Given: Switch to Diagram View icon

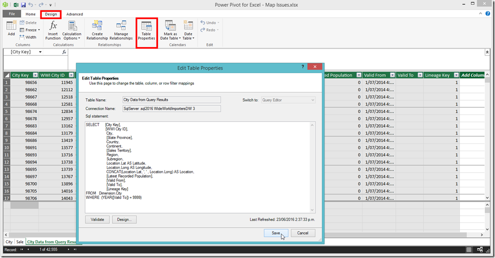Looking at the screenshot, I should (x=480, y=249).
